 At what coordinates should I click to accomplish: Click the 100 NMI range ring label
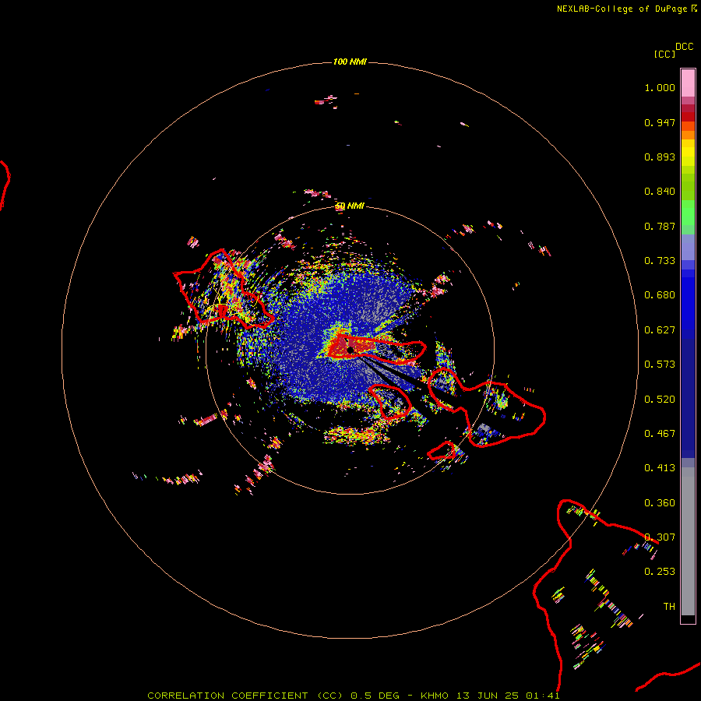click(x=350, y=62)
